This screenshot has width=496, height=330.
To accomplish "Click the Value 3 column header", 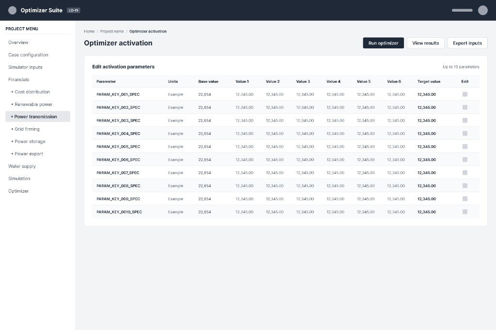I will click(x=303, y=82).
